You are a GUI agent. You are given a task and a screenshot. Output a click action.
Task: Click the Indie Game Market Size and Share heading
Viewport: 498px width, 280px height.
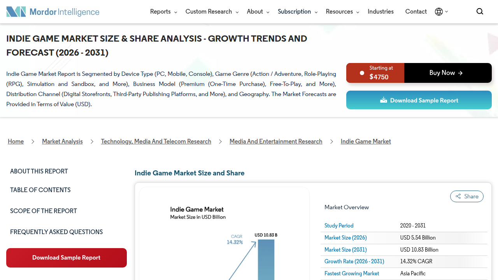click(189, 173)
